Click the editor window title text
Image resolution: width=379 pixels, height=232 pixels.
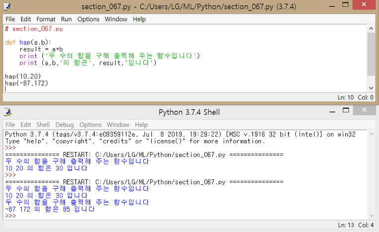[189, 6]
